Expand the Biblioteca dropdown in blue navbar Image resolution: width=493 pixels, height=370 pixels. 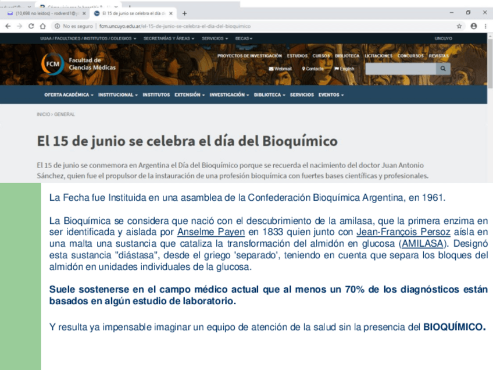(x=269, y=95)
